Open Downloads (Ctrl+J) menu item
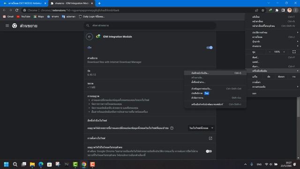Viewport: 300px width, 169px height. click(273, 37)
